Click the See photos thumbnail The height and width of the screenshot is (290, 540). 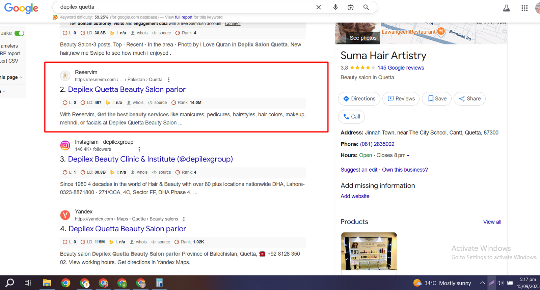click(x=358, y=34)
